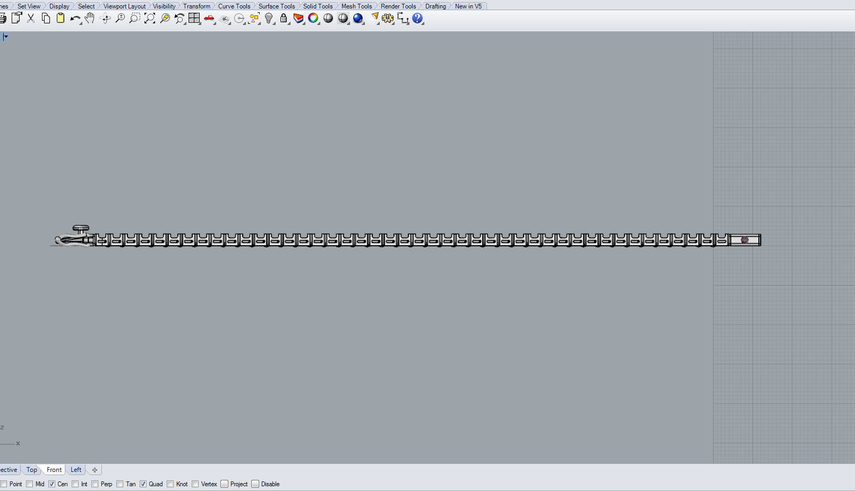The image size is (855, 491).
Task: Click the Rendered Viewport sphere icon
Action: 343,18
